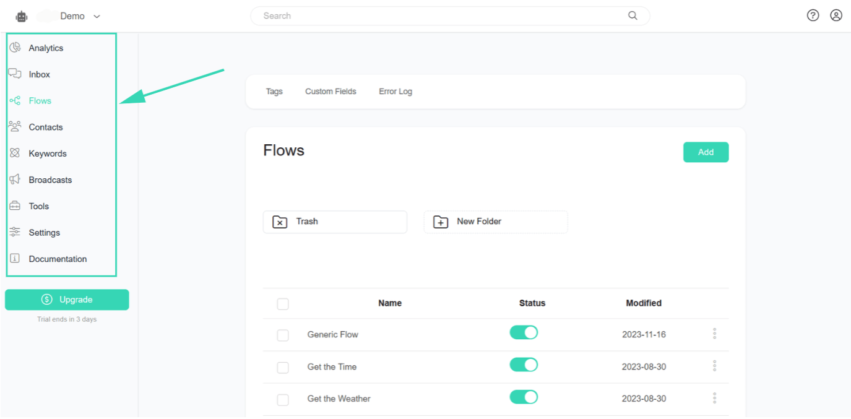
Task: Turn off the Get the Weather toggle
Action: point(524,397)
